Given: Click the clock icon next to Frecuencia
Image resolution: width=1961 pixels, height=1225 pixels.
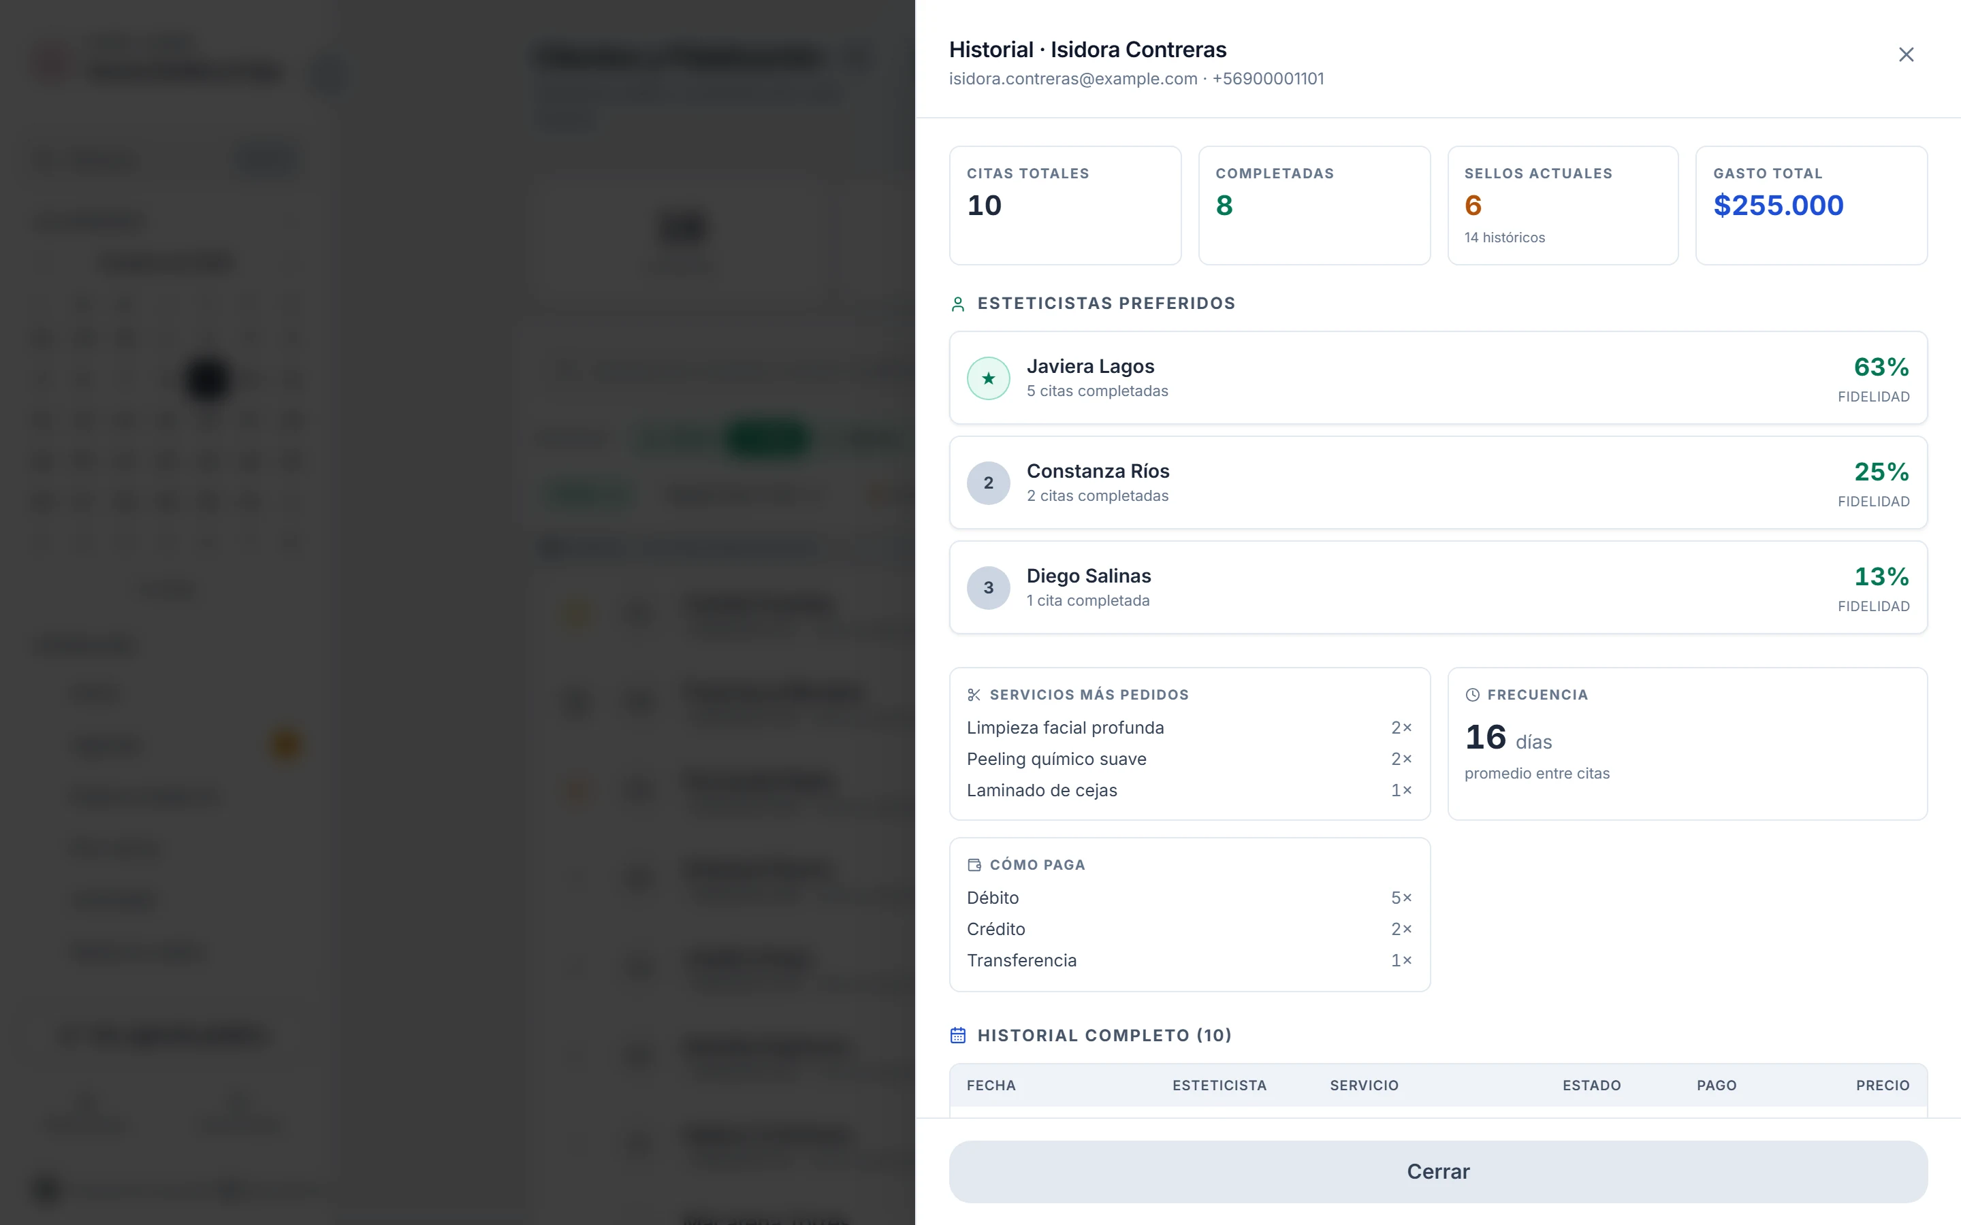Looking at the screenshot, I should [1472, 695].
